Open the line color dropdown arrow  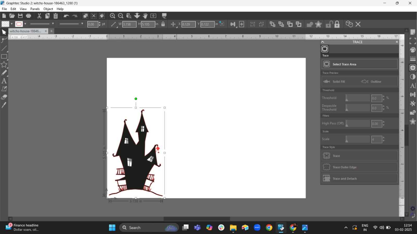coord(25,24)
